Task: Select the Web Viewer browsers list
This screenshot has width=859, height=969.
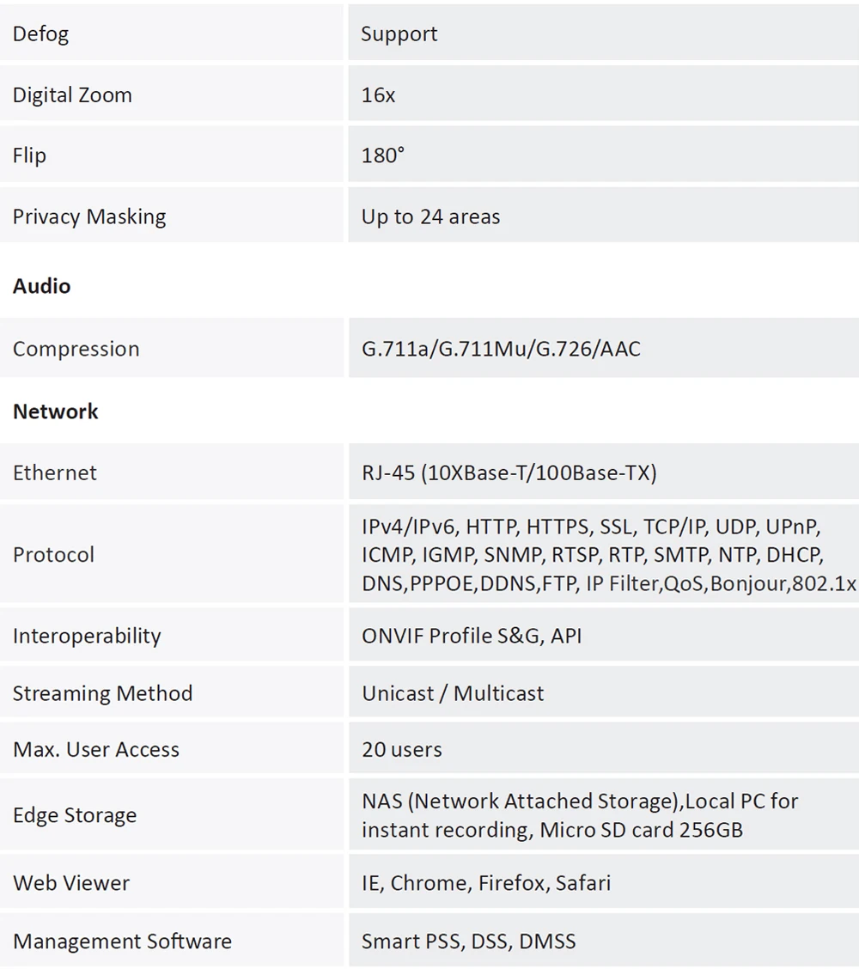Action: tap(486, 883)
